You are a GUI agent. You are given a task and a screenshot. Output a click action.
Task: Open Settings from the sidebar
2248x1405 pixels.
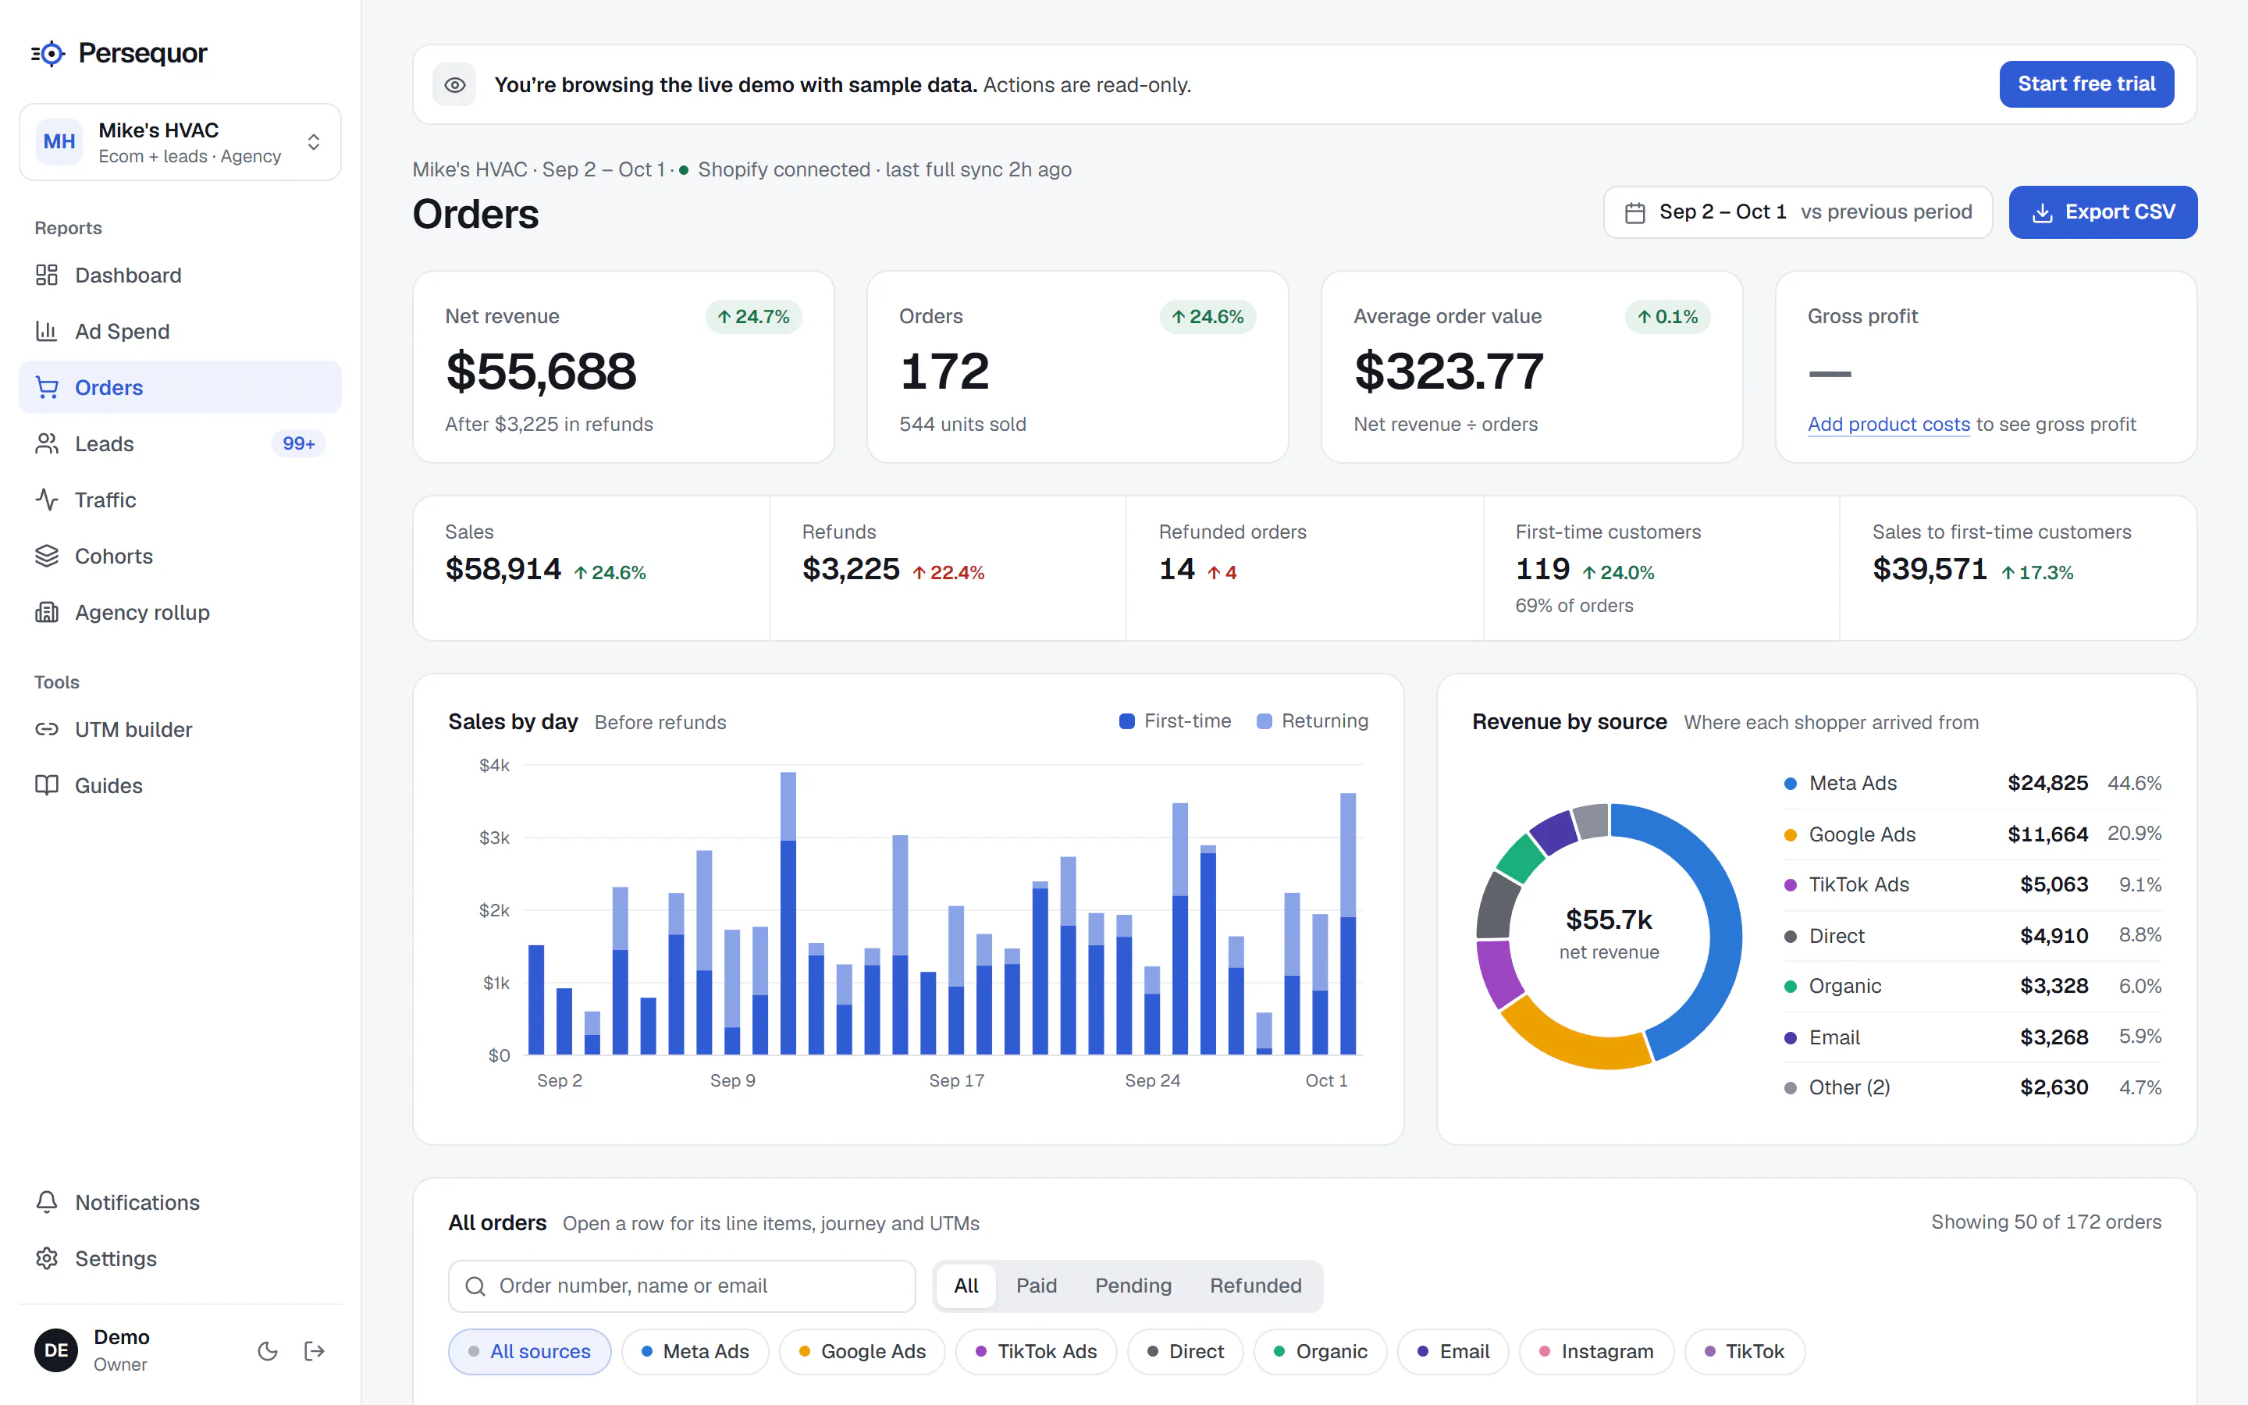click(180, 1258)
